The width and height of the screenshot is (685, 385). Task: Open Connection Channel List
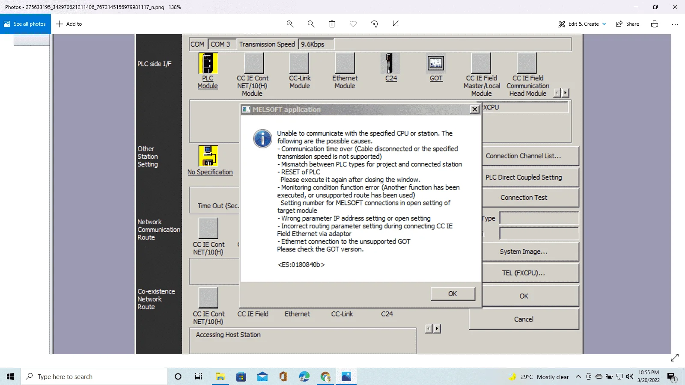tap(530, 156)
